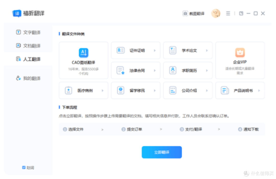Click the 留学移民 card icon
Image resolution: width=276 pixels, height=179 pixels.
click(x=121, y=91)
